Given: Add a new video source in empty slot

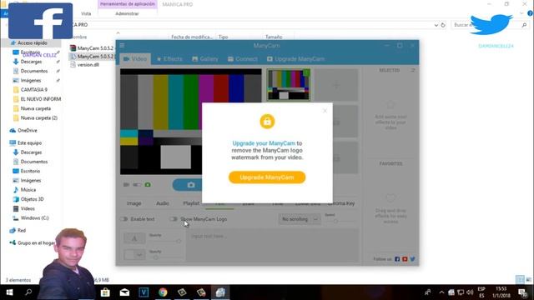Looking at the screenshot, I should (336, 85).
